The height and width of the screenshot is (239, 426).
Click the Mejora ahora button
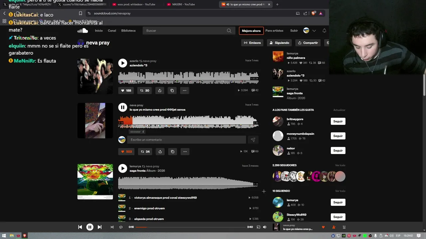click(251, 31)
